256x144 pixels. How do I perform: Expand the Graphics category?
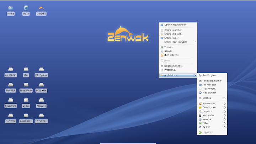(212, 111)
